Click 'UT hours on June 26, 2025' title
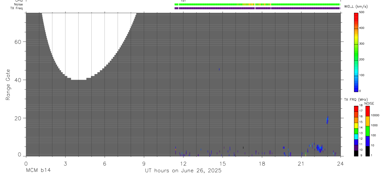383x177 pixels. (183, 170)
